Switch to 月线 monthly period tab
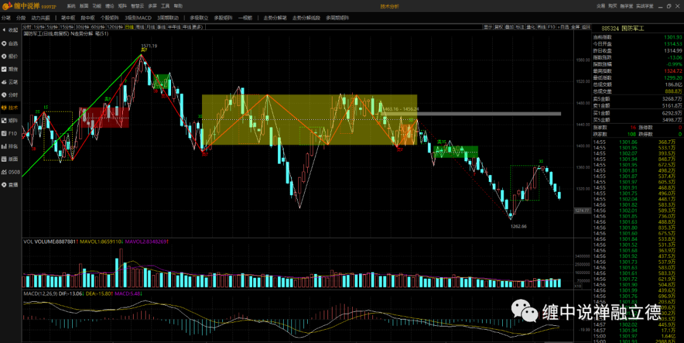The height and width of the screenshot is (343, 684). pyautogui.click(x=151, y=27)
